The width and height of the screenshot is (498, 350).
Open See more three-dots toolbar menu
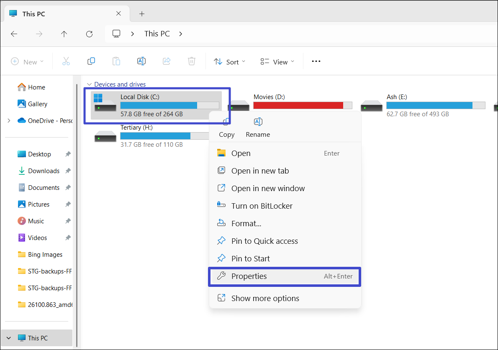316,61
